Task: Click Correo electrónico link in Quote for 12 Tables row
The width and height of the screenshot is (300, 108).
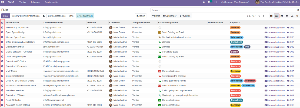Action: (275, 95)
